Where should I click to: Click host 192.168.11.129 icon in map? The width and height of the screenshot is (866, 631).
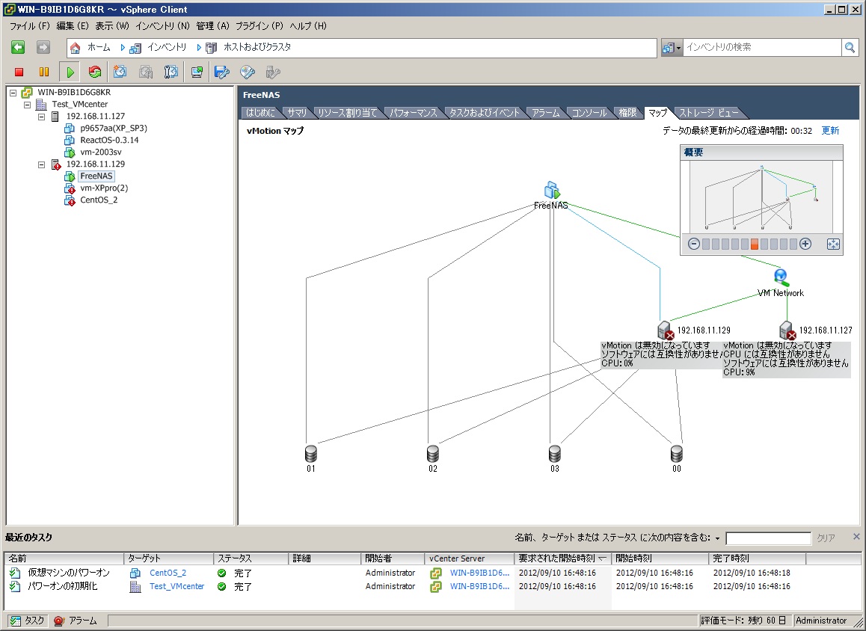click(666, 330)
